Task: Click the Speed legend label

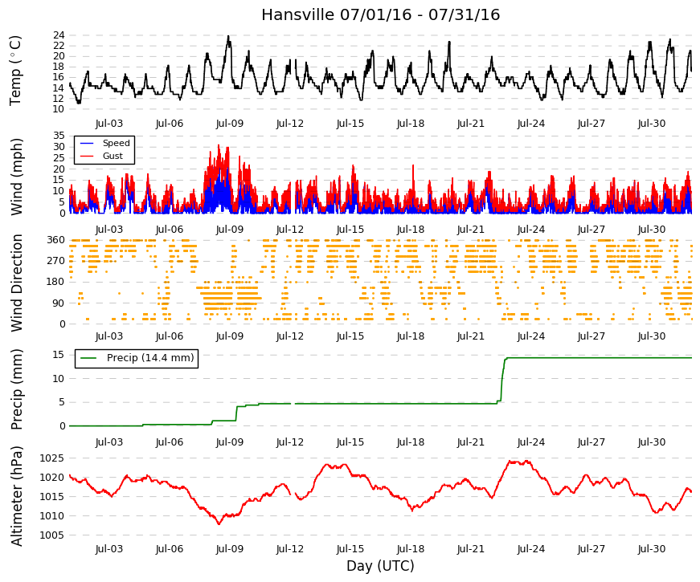Action: coord(116,143)
